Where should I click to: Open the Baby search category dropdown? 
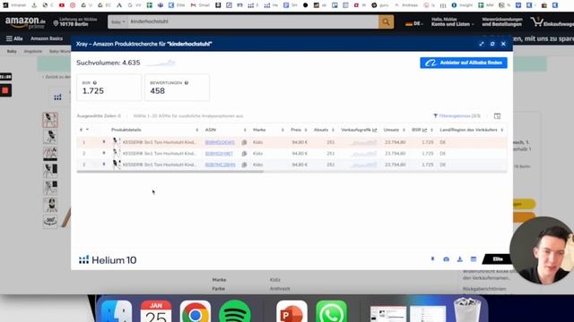coord(117,21)
